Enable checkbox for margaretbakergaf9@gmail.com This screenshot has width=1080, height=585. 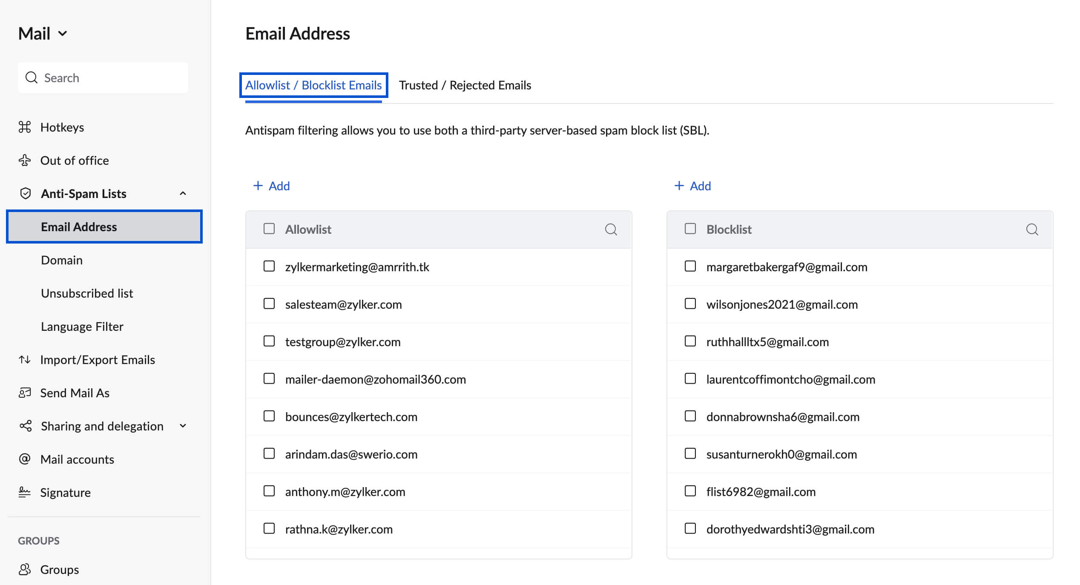(689, 267)
